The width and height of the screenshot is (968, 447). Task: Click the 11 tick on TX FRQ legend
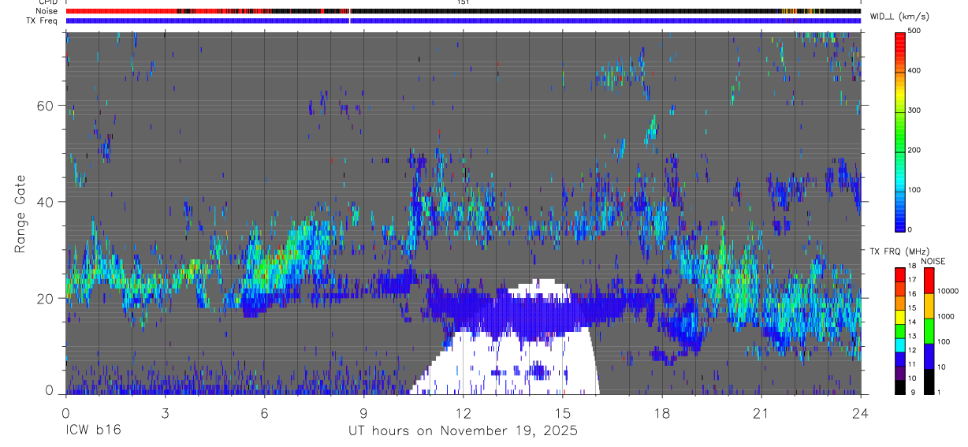coord(912,365)
